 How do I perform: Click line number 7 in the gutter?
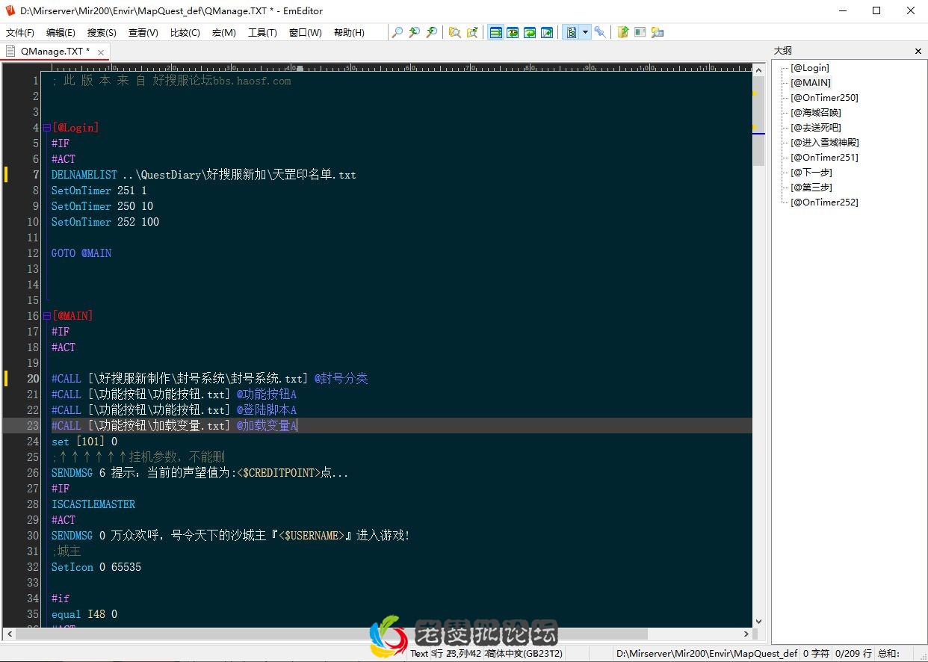point(35,175)
